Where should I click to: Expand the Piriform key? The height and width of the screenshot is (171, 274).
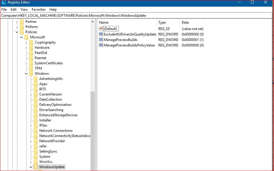(x=17, y=27)
